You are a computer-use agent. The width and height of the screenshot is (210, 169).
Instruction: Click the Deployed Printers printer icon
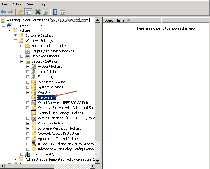click(28, 56)
